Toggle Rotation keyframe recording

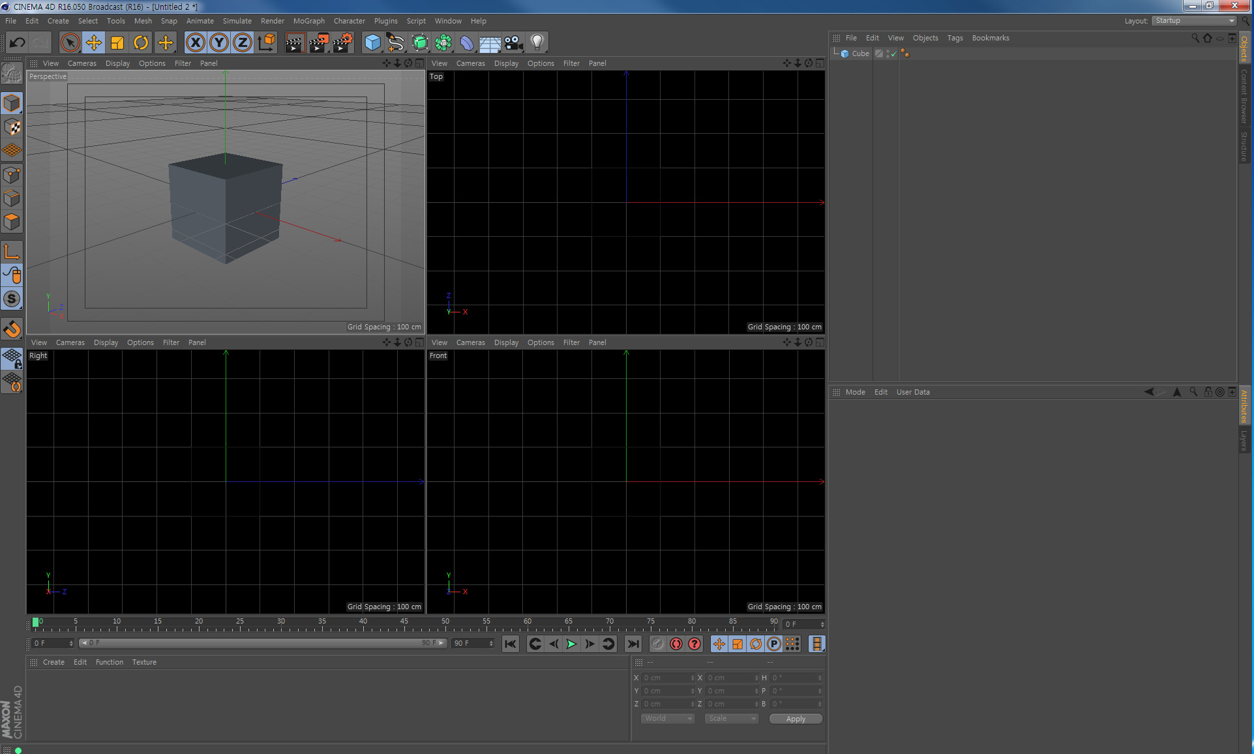click(756, 644)
